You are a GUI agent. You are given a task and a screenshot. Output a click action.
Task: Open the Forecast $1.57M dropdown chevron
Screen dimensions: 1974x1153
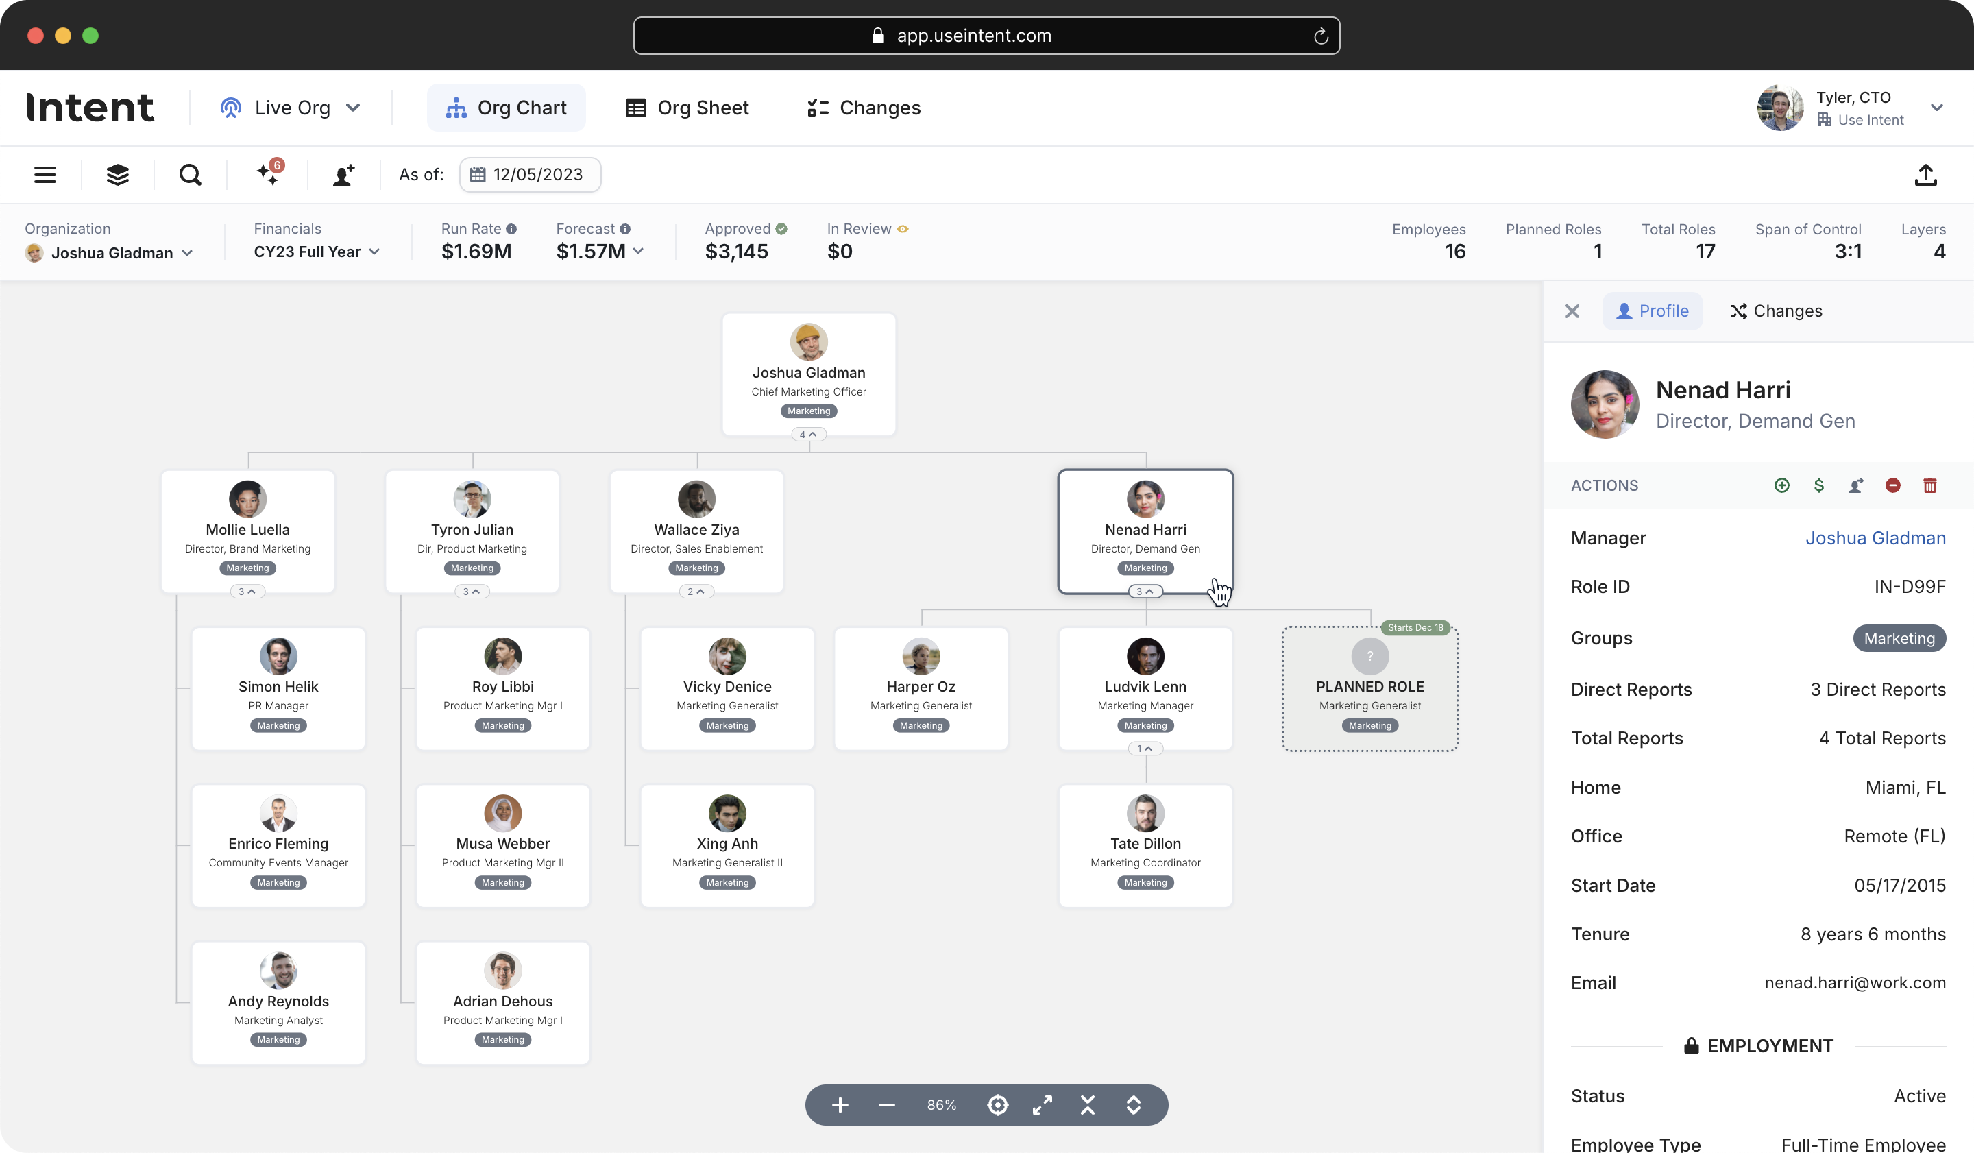(638, 252)
